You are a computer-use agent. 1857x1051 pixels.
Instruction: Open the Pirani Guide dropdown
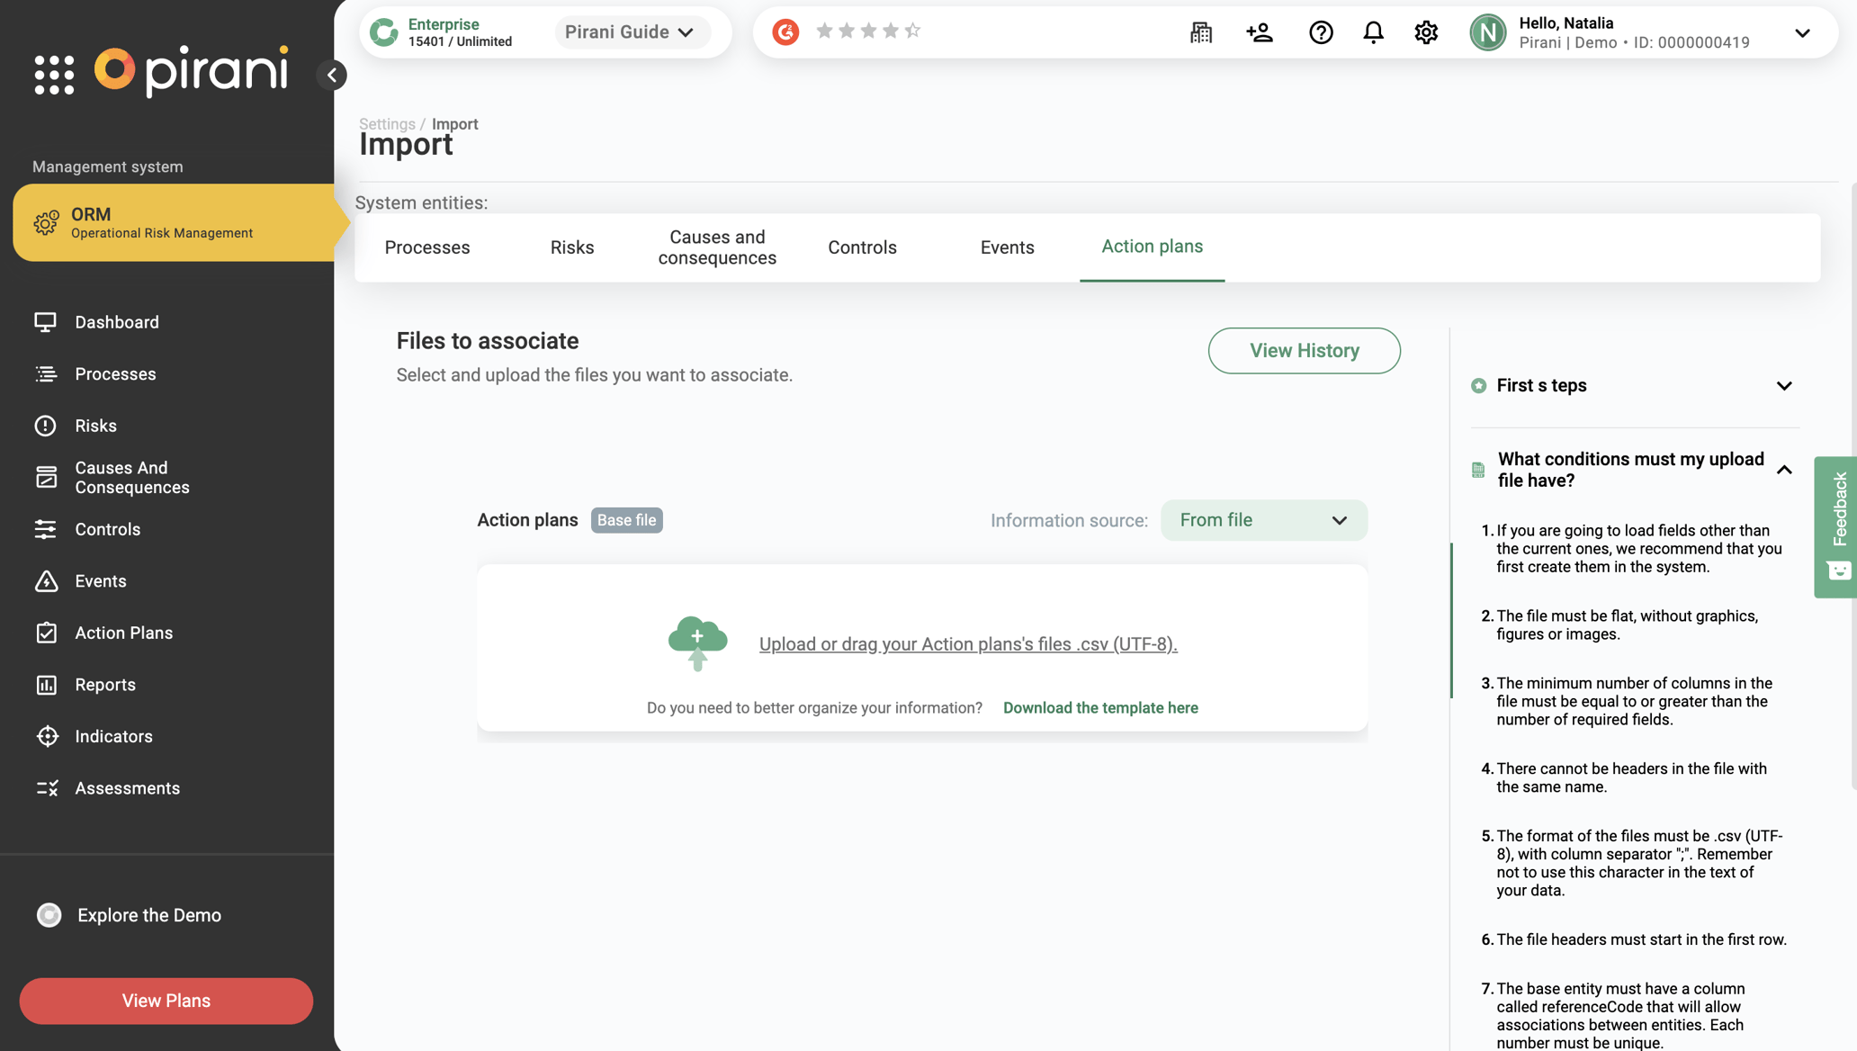pyautogui.click(x=630, y=32)
